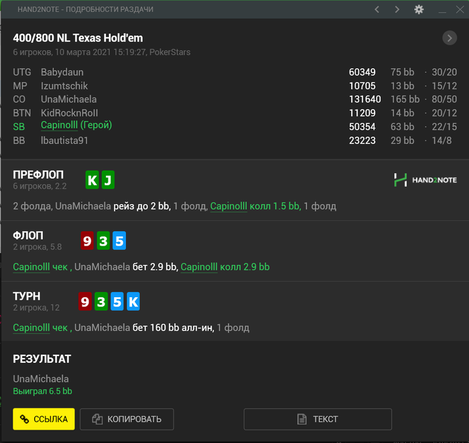Viewport: 469px width, 443px height.
Task: Click the blue K card on the turn
Action: click(133, 301)
